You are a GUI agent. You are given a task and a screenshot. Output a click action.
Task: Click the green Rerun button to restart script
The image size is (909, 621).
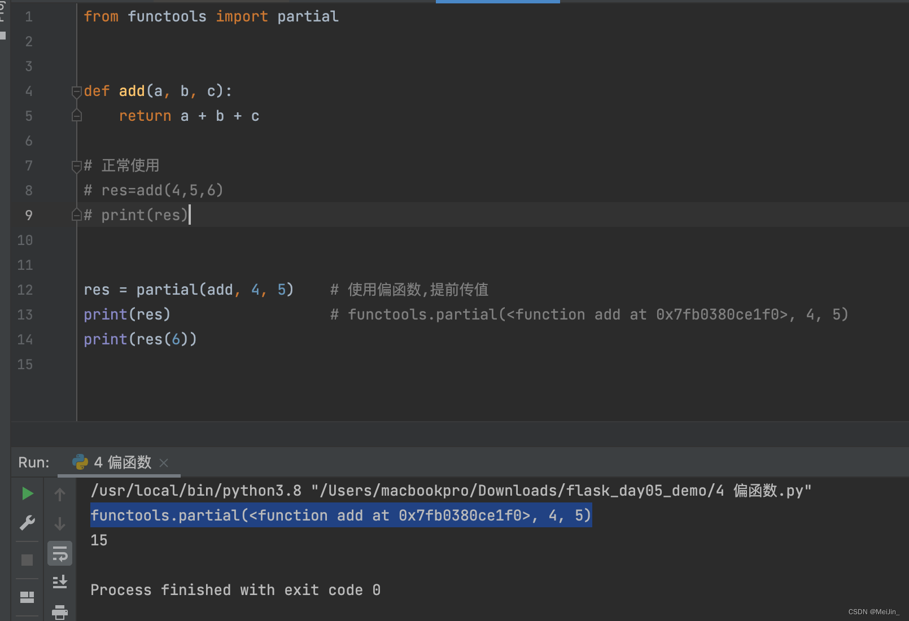27,493
